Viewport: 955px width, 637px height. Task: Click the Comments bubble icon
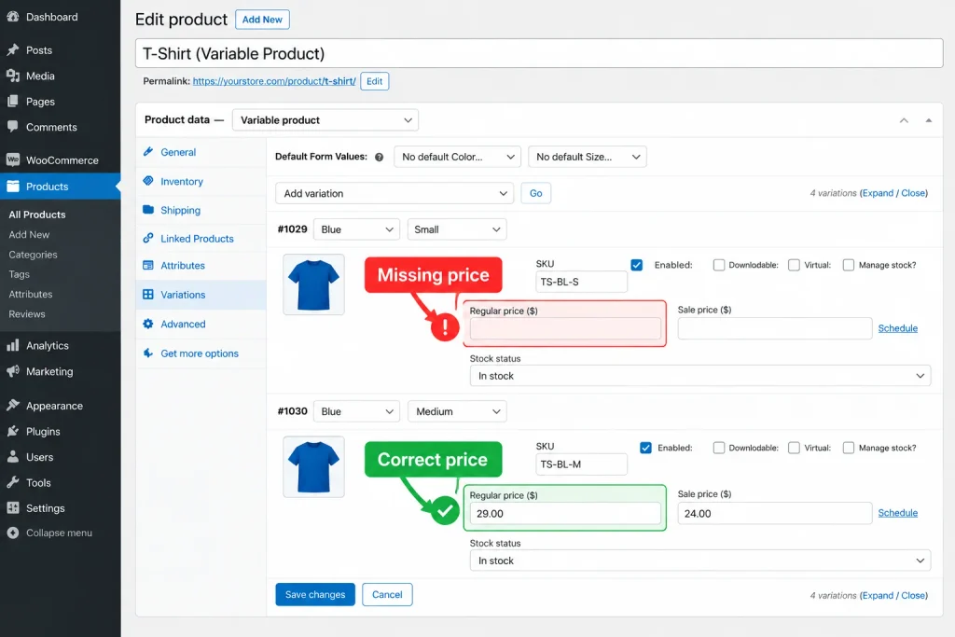pyautogui.click(x=13, y=127)
